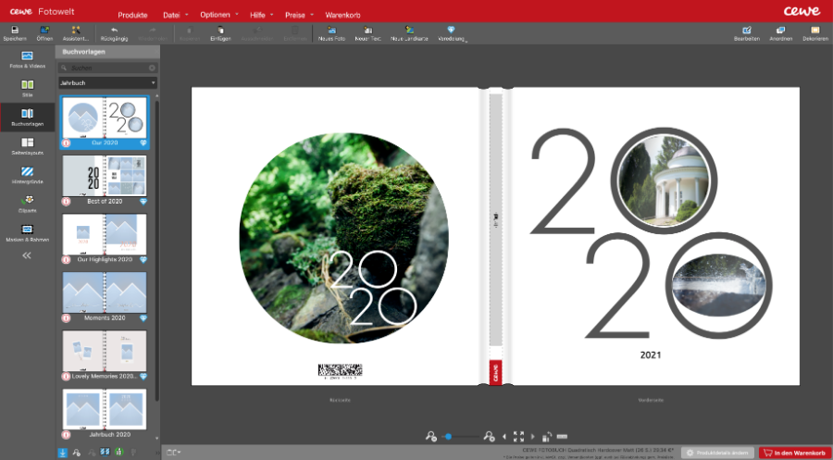Open Seitenlayouts sidebar panel
The height and width of the screenshot is (460, 833).
click(27, 146)
